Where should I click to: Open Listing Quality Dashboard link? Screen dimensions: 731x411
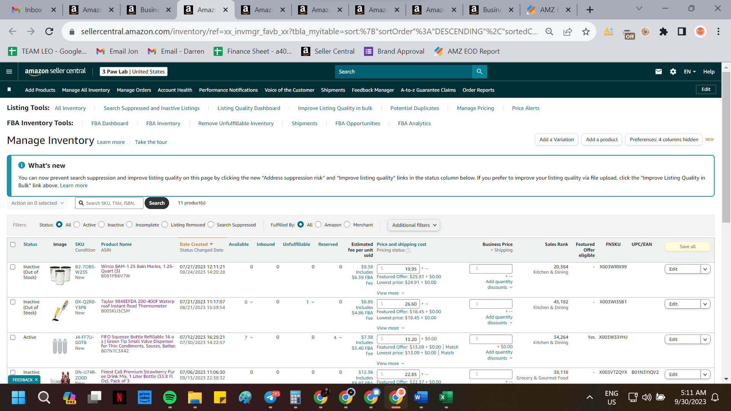[x=249, y=108]
